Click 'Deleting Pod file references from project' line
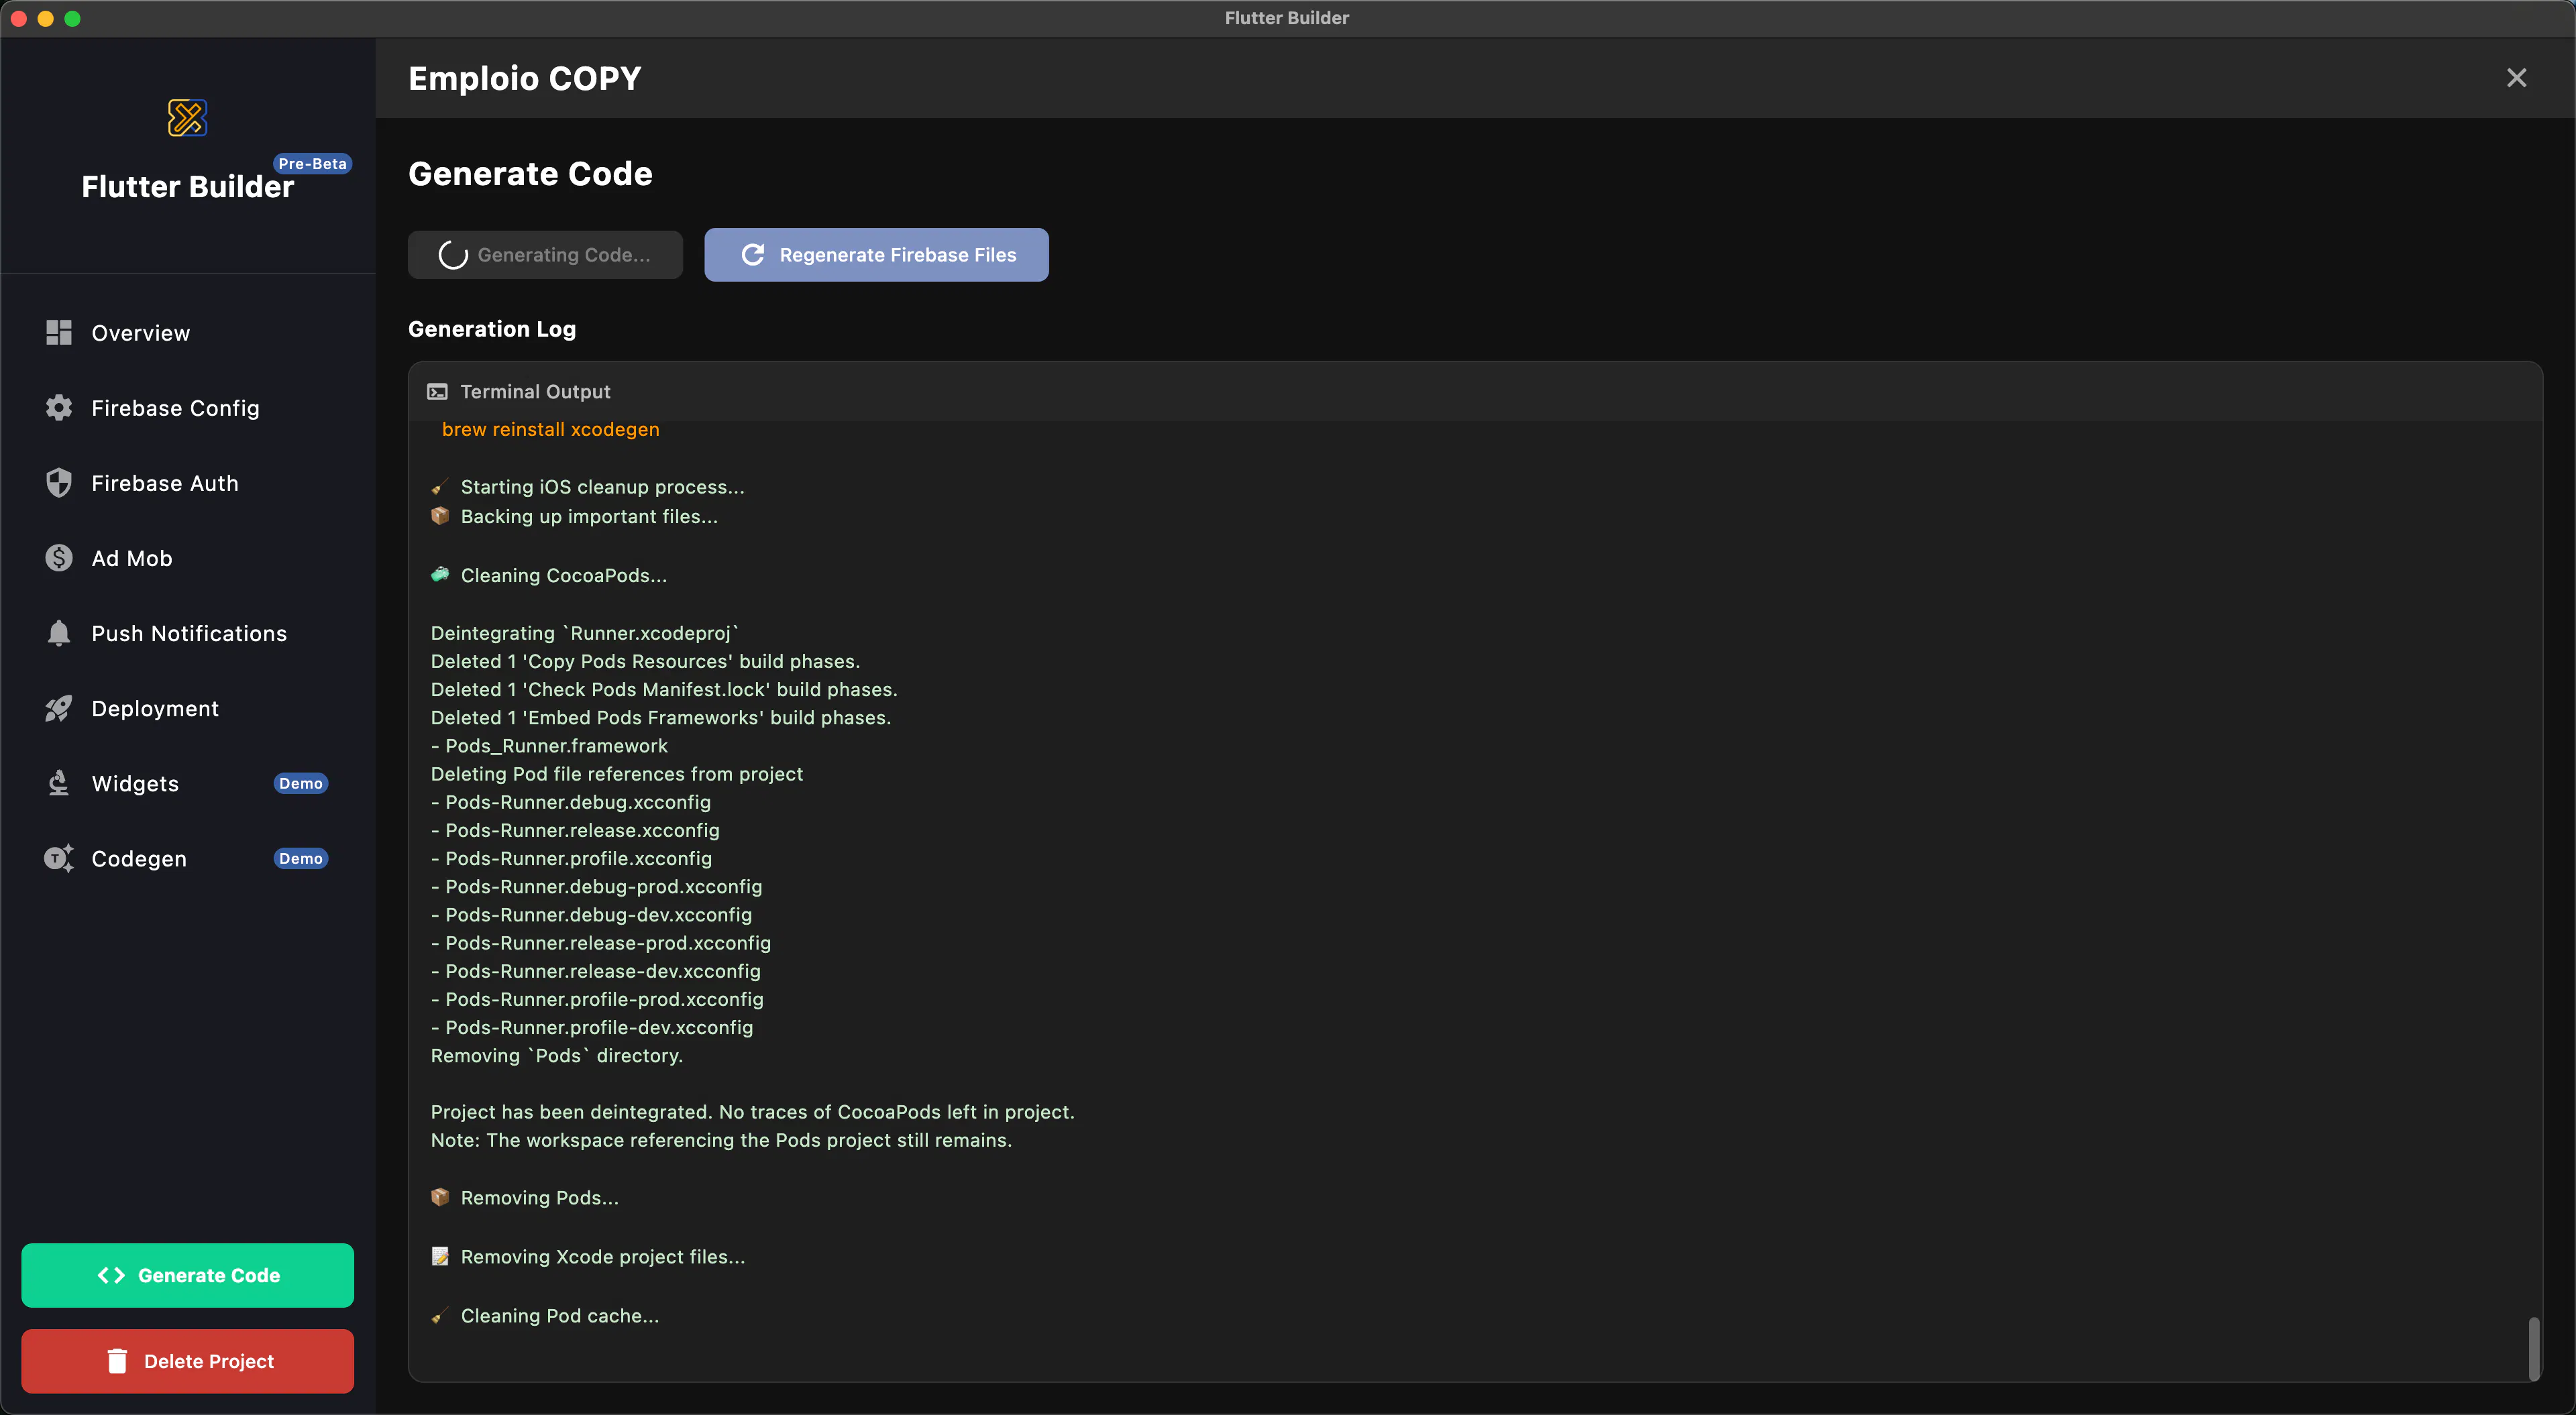Screen dimensions: 2576x1415 tap(617, 773)
